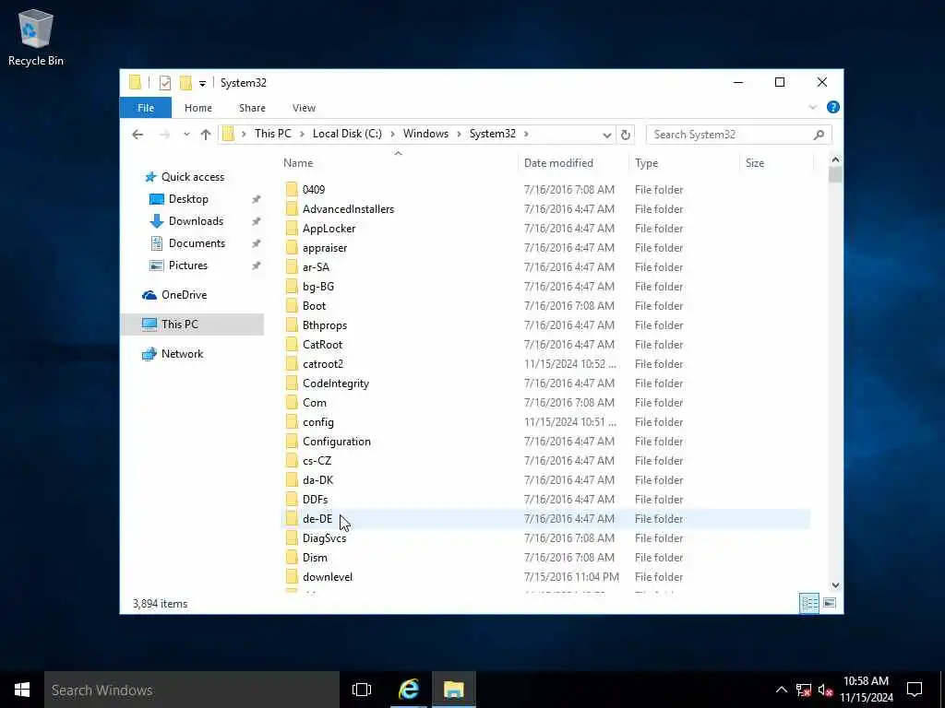945x708 pixels.
Task: Open Desktop in the navigation pane
Action: pyautogui.click(x=178, y=199)
